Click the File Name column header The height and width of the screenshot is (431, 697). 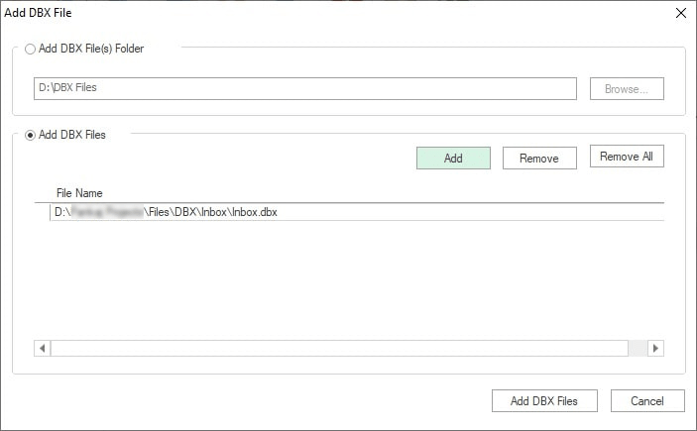[79, 193]
